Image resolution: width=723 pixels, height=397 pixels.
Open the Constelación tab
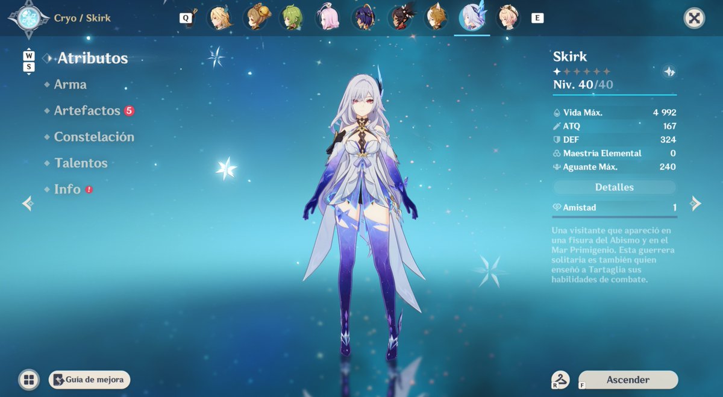(94, 137)
